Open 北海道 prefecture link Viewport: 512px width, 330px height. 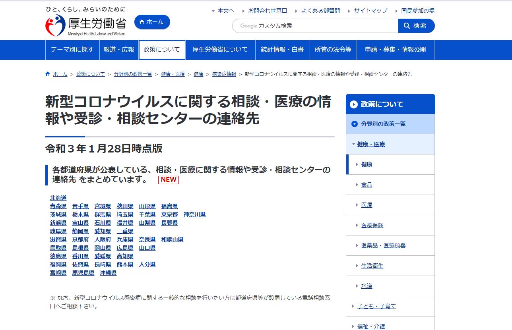[58, 198]
